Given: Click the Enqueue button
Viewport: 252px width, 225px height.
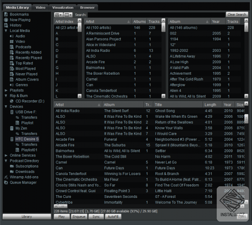Looking at the screenshot, I should [79, 216].
